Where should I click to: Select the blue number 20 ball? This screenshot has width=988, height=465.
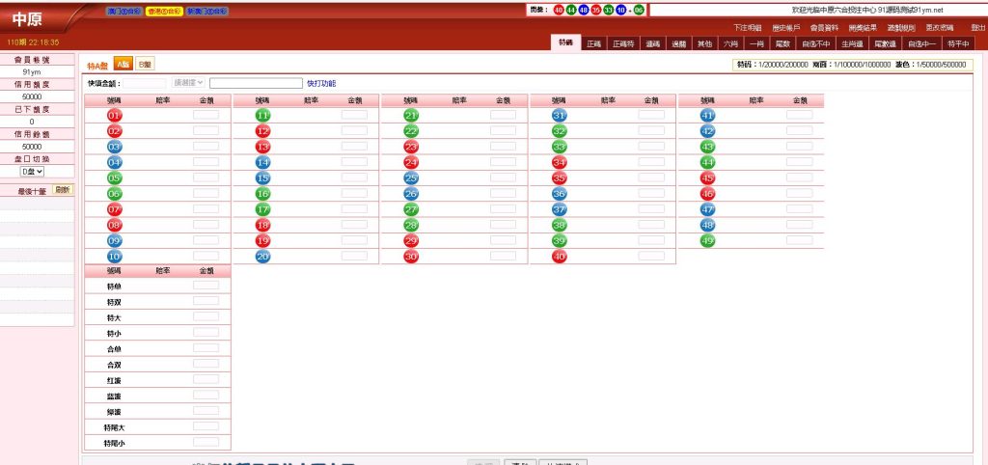click(262, 257)
